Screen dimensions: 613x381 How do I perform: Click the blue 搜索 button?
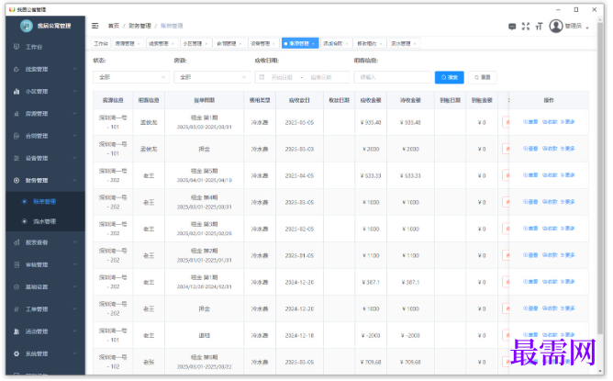click(x=449, y=77)
